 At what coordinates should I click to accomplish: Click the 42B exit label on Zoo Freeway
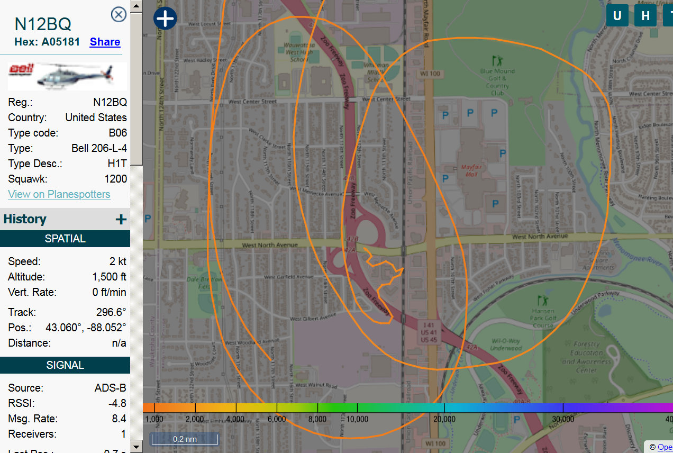[351, 240]
